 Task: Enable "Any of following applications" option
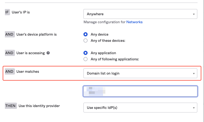click(86, 59)
